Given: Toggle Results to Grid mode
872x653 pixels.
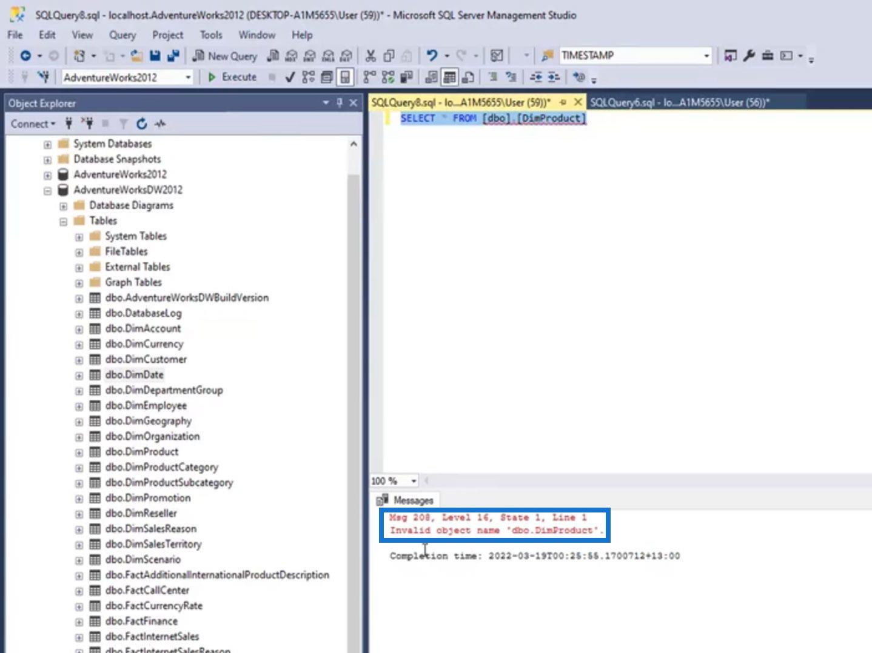Looking at the screenshot, I should pyautogui.click(x=449, y=77).
